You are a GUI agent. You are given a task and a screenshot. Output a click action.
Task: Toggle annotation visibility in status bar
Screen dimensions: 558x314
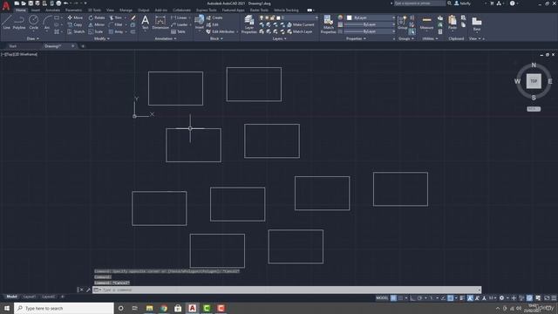[x=470, y=298]
